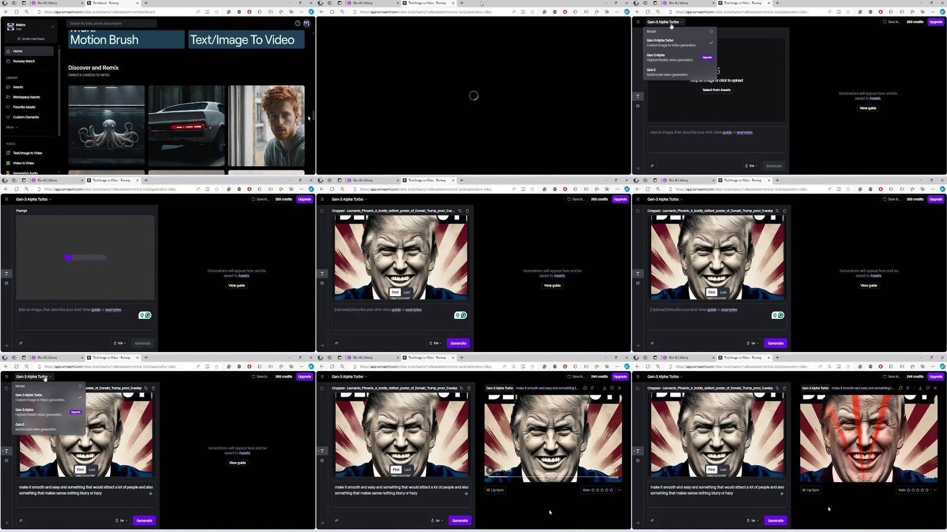This screenshot has width=947, height=532.
Task: Click Invite members on the dashboard
Action: pyautogui.click(x=31, y=38)
